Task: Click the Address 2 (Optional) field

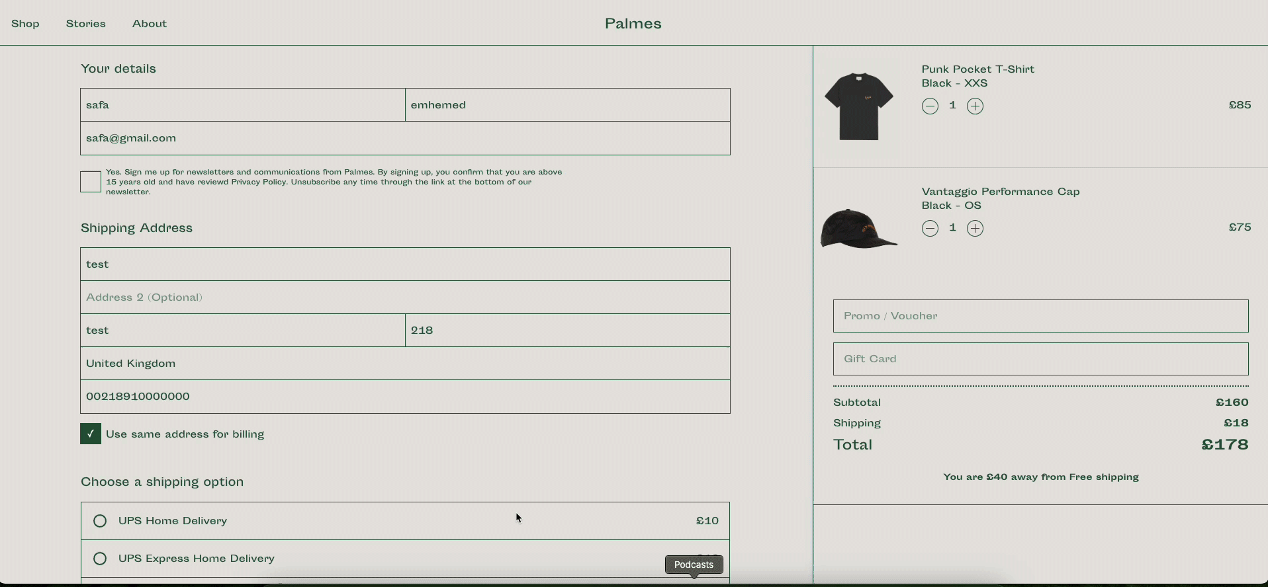Action: click(405, 297)
